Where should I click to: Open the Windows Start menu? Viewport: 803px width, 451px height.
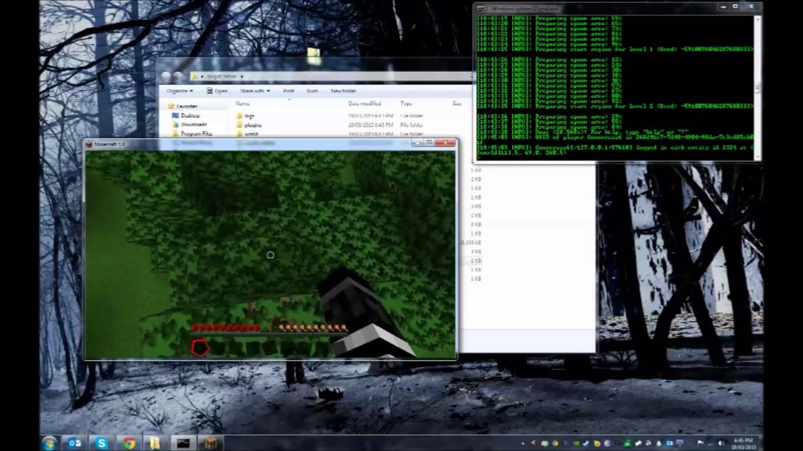(x=49, y=443)
